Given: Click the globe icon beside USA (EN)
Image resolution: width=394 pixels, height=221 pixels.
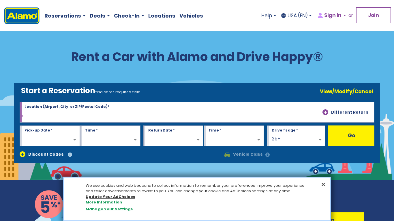Looking at the screenshot, I should click(284, 16).
